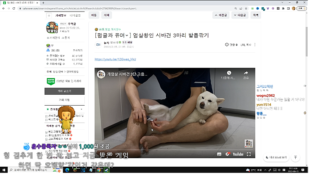Enter fullscreen on the YouTube player
Image resolution: width=310 pixels, height=174 pixels.
pyautogui.click(x=249, y=154)
